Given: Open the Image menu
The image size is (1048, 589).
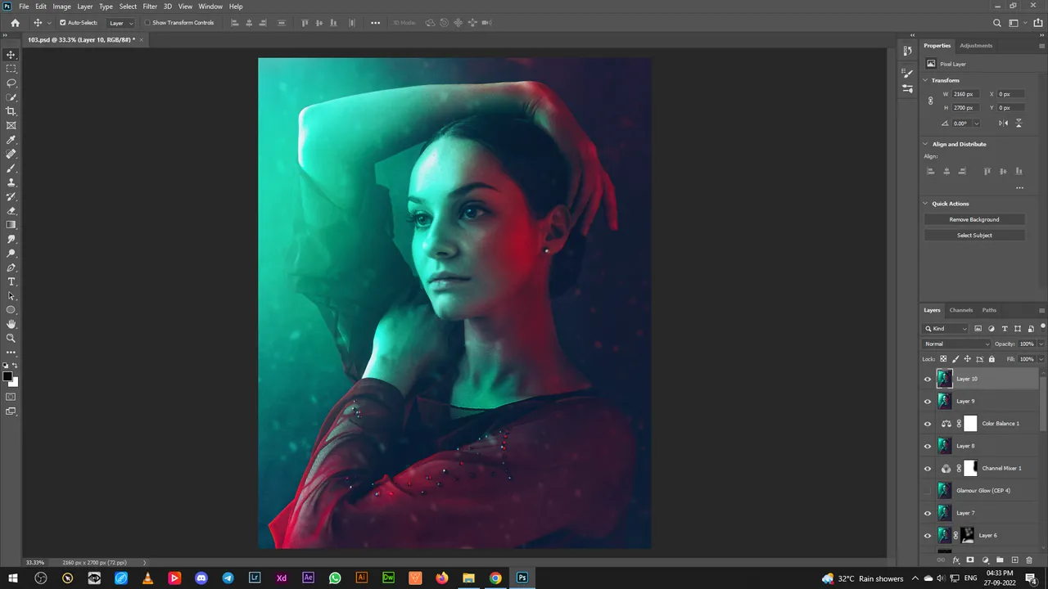Looking at the screenshot, I should pos(62,6).
